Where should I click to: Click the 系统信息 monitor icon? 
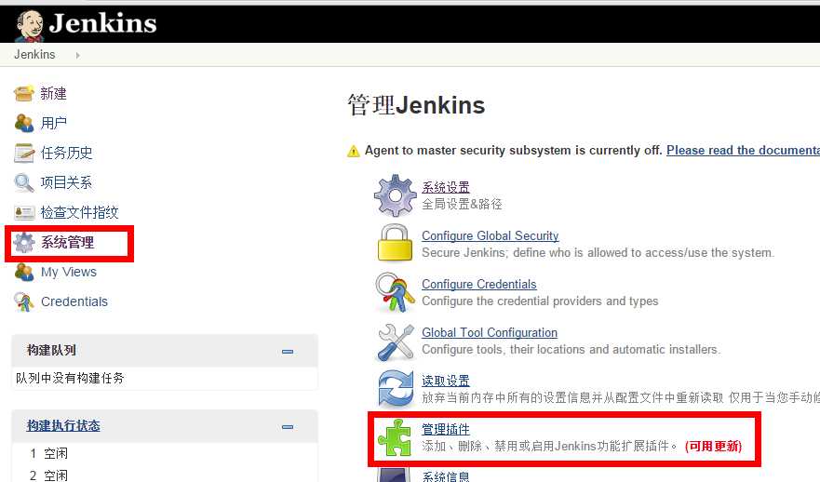395,475
